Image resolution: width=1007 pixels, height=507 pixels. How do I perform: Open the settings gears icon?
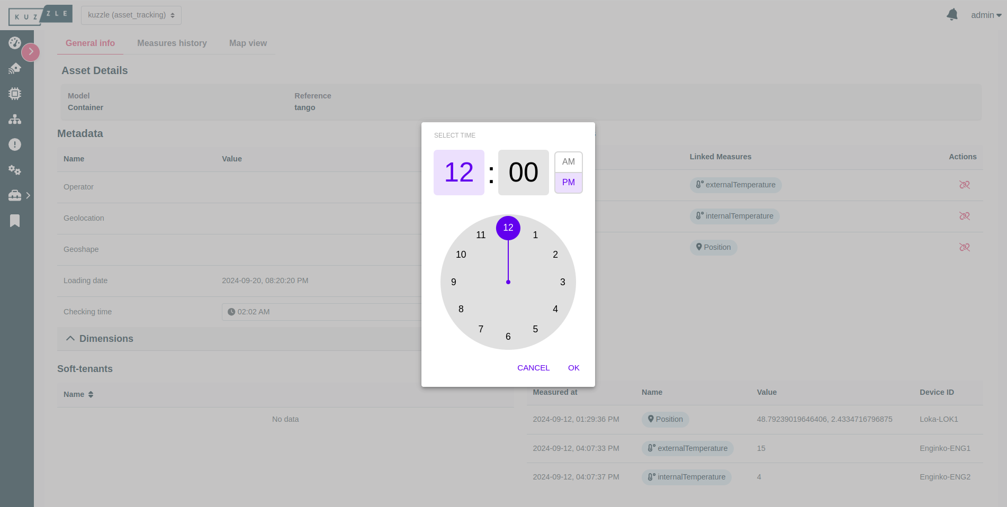point(15,170)
